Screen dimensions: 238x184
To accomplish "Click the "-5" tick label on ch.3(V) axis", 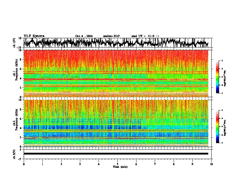I will 20,159.
